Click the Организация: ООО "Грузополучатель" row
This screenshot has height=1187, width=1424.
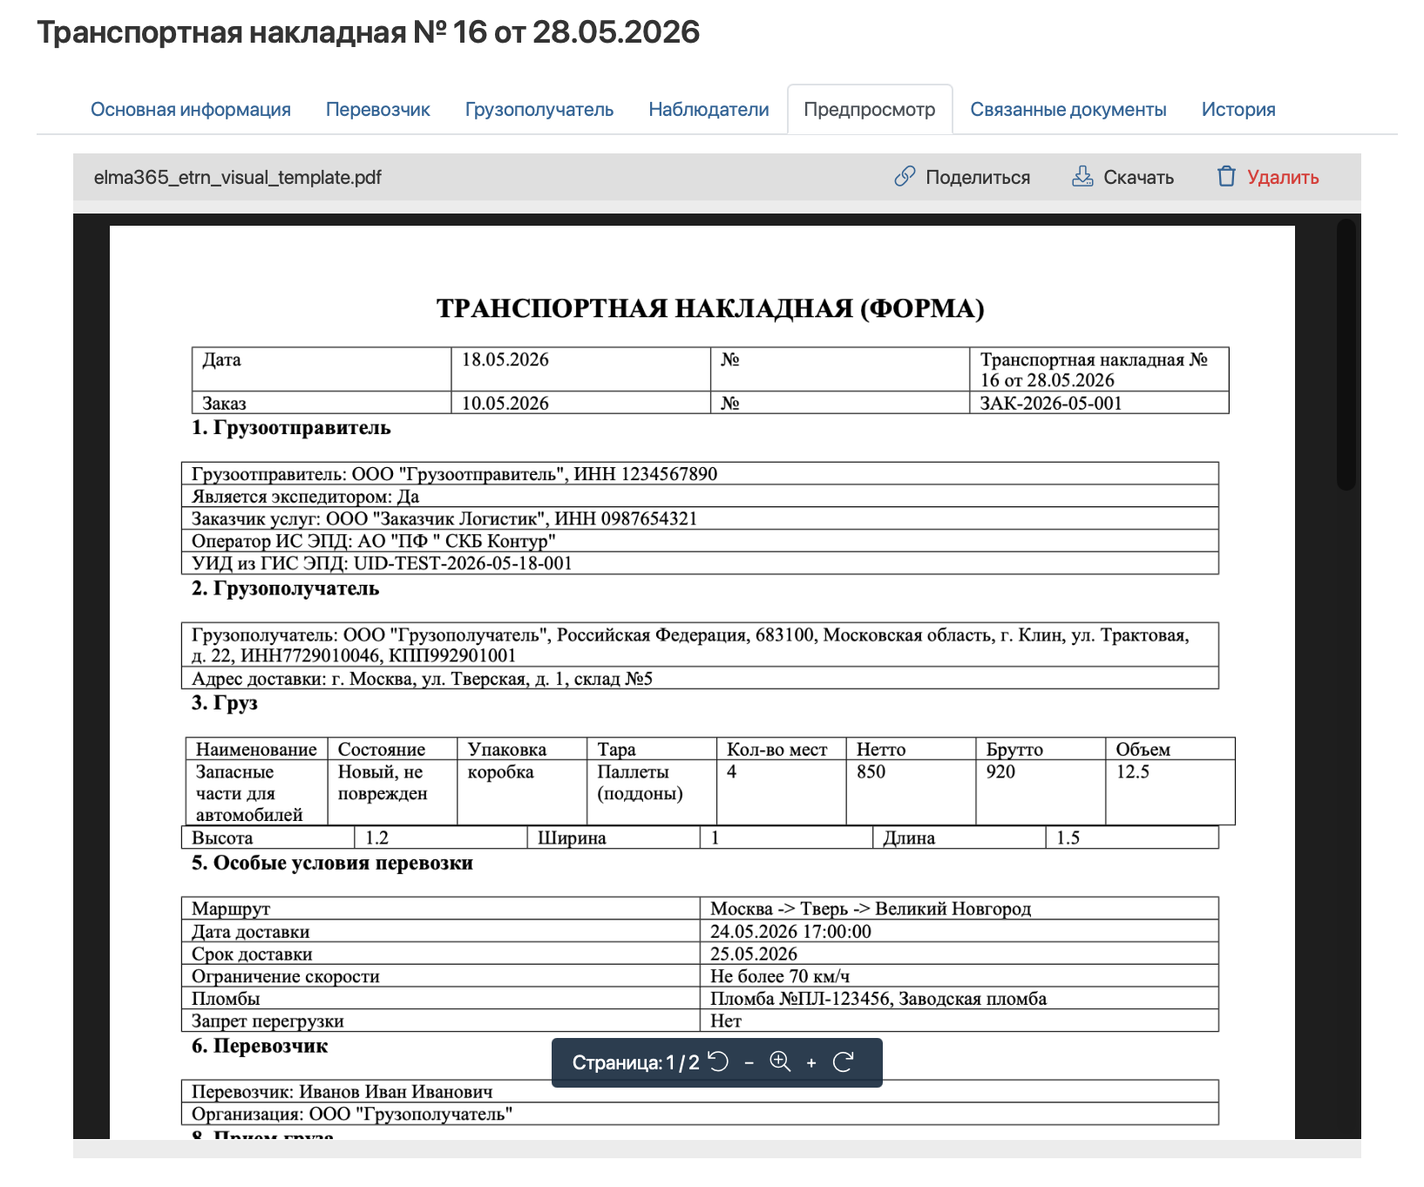[x=700, y=1114]
